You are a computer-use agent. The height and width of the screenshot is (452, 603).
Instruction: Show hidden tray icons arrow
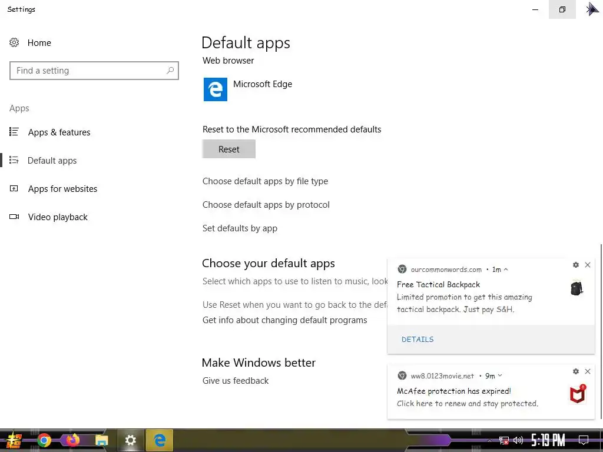[x=489, y=440]
